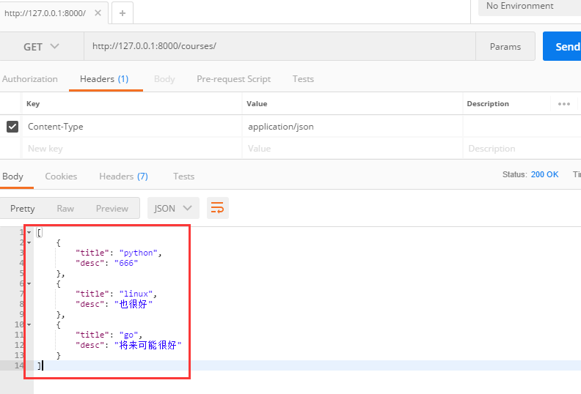Click the request URL input field

(279, 47)
